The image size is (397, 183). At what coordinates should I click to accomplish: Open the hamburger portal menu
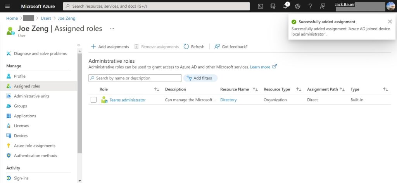[x=8, y=6]
